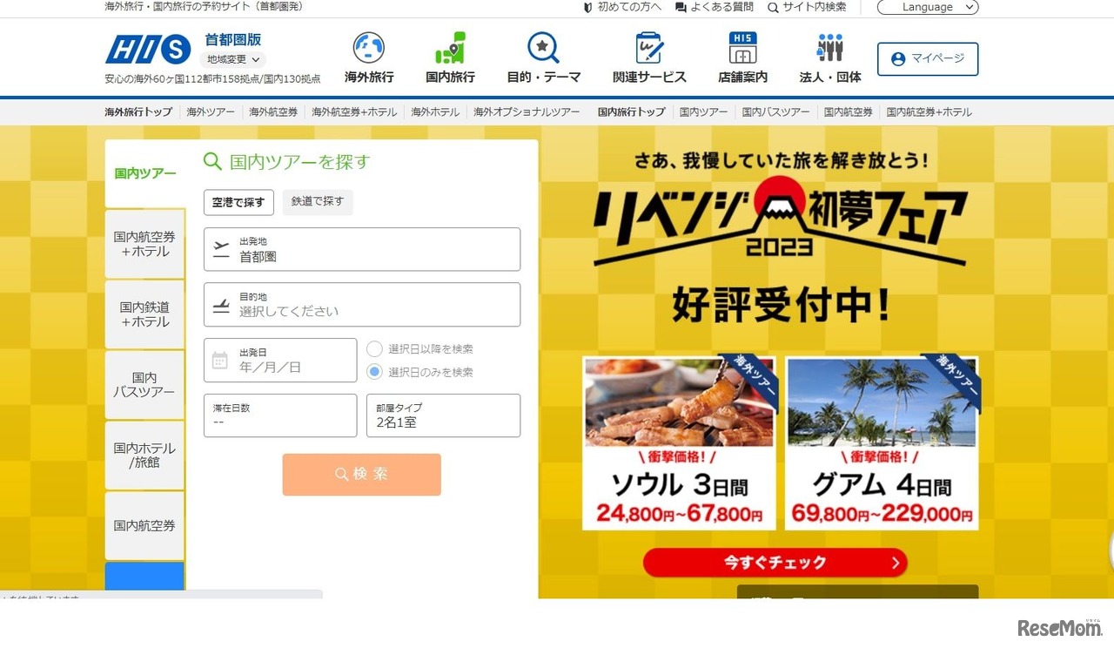Viewport: 1114px width, 648px height.
Task: Open the 法人・団体 people icon
Action: (x=830, y=48)
